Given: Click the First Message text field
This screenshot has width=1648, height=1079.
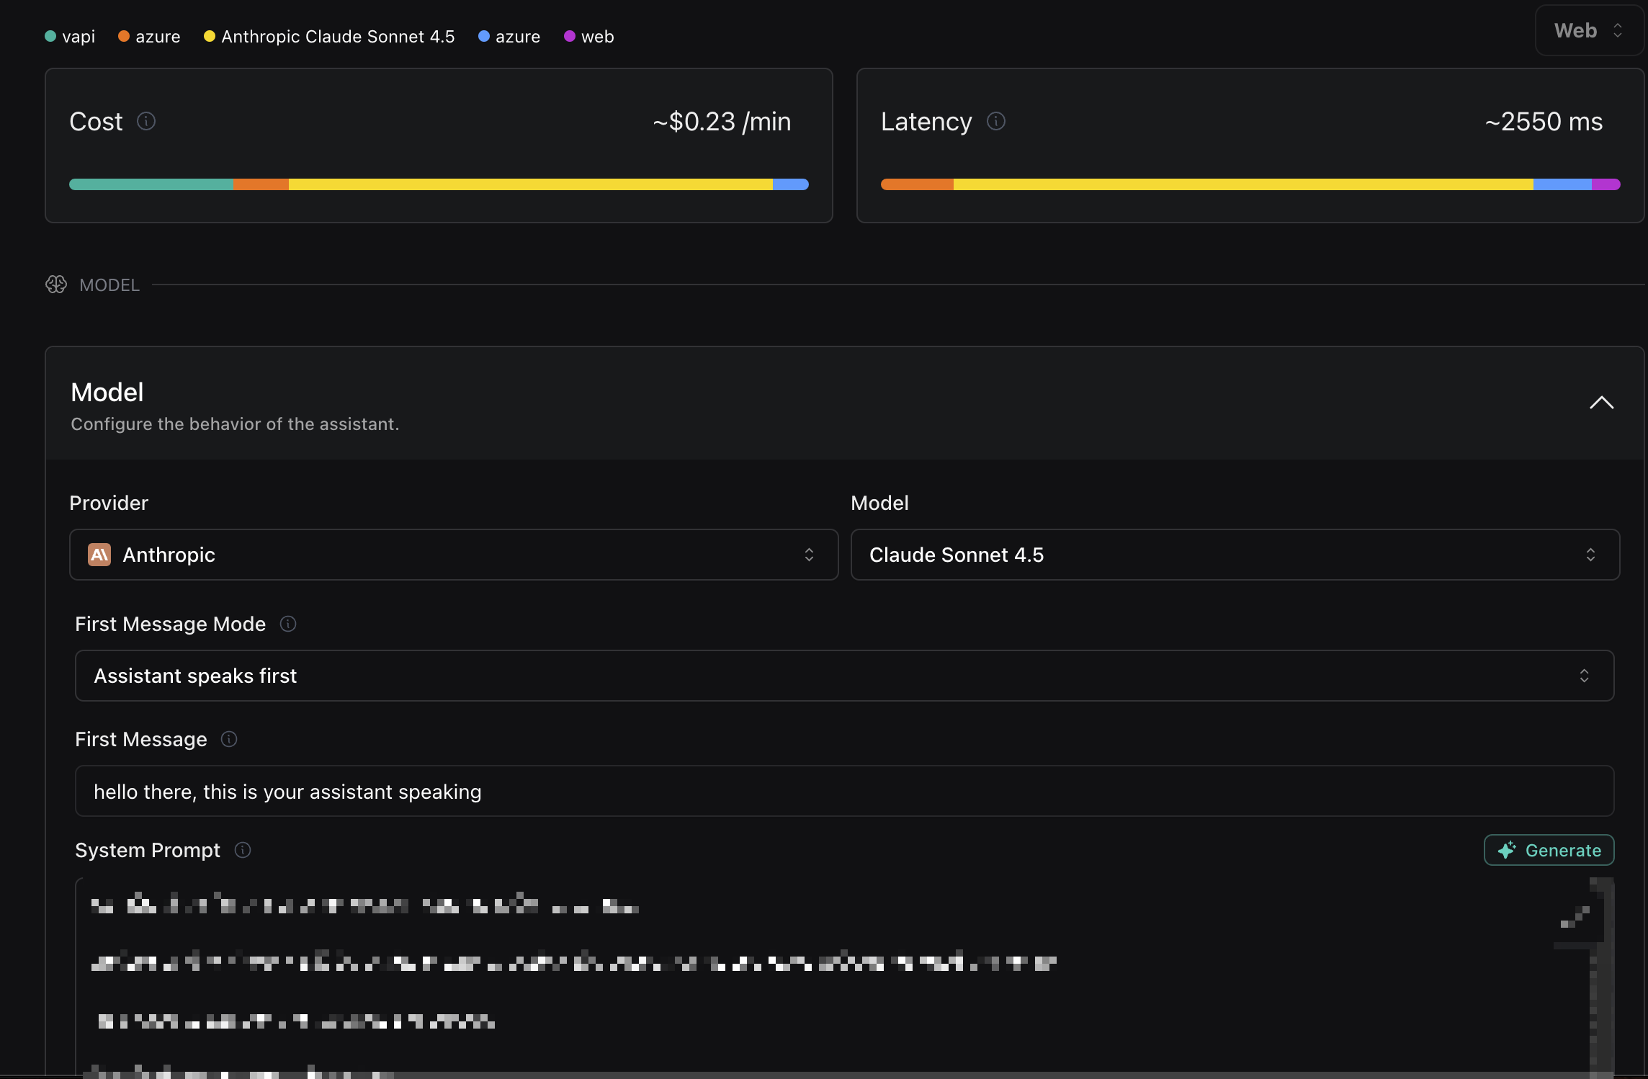Looking at the screenshot, I should pos(844,791).
